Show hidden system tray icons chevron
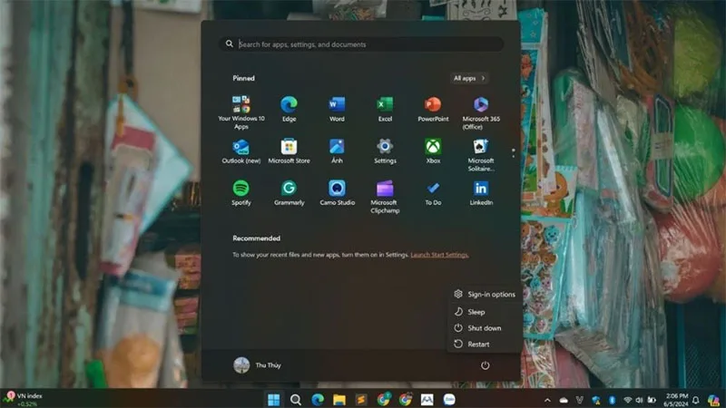 547,400
